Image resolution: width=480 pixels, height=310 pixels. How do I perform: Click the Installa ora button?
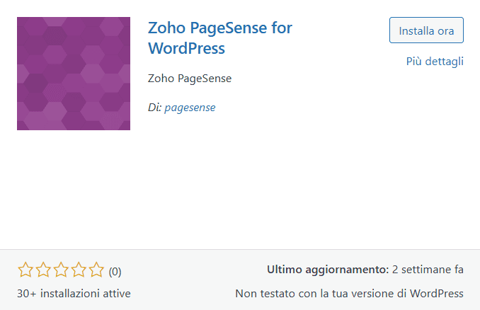pos(426,30)
